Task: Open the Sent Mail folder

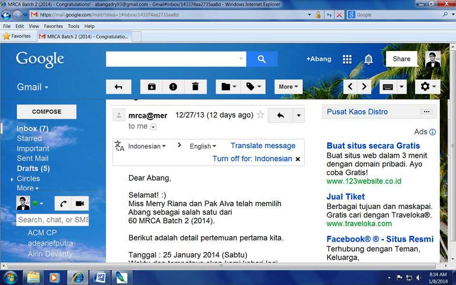Action: (32, 158)
